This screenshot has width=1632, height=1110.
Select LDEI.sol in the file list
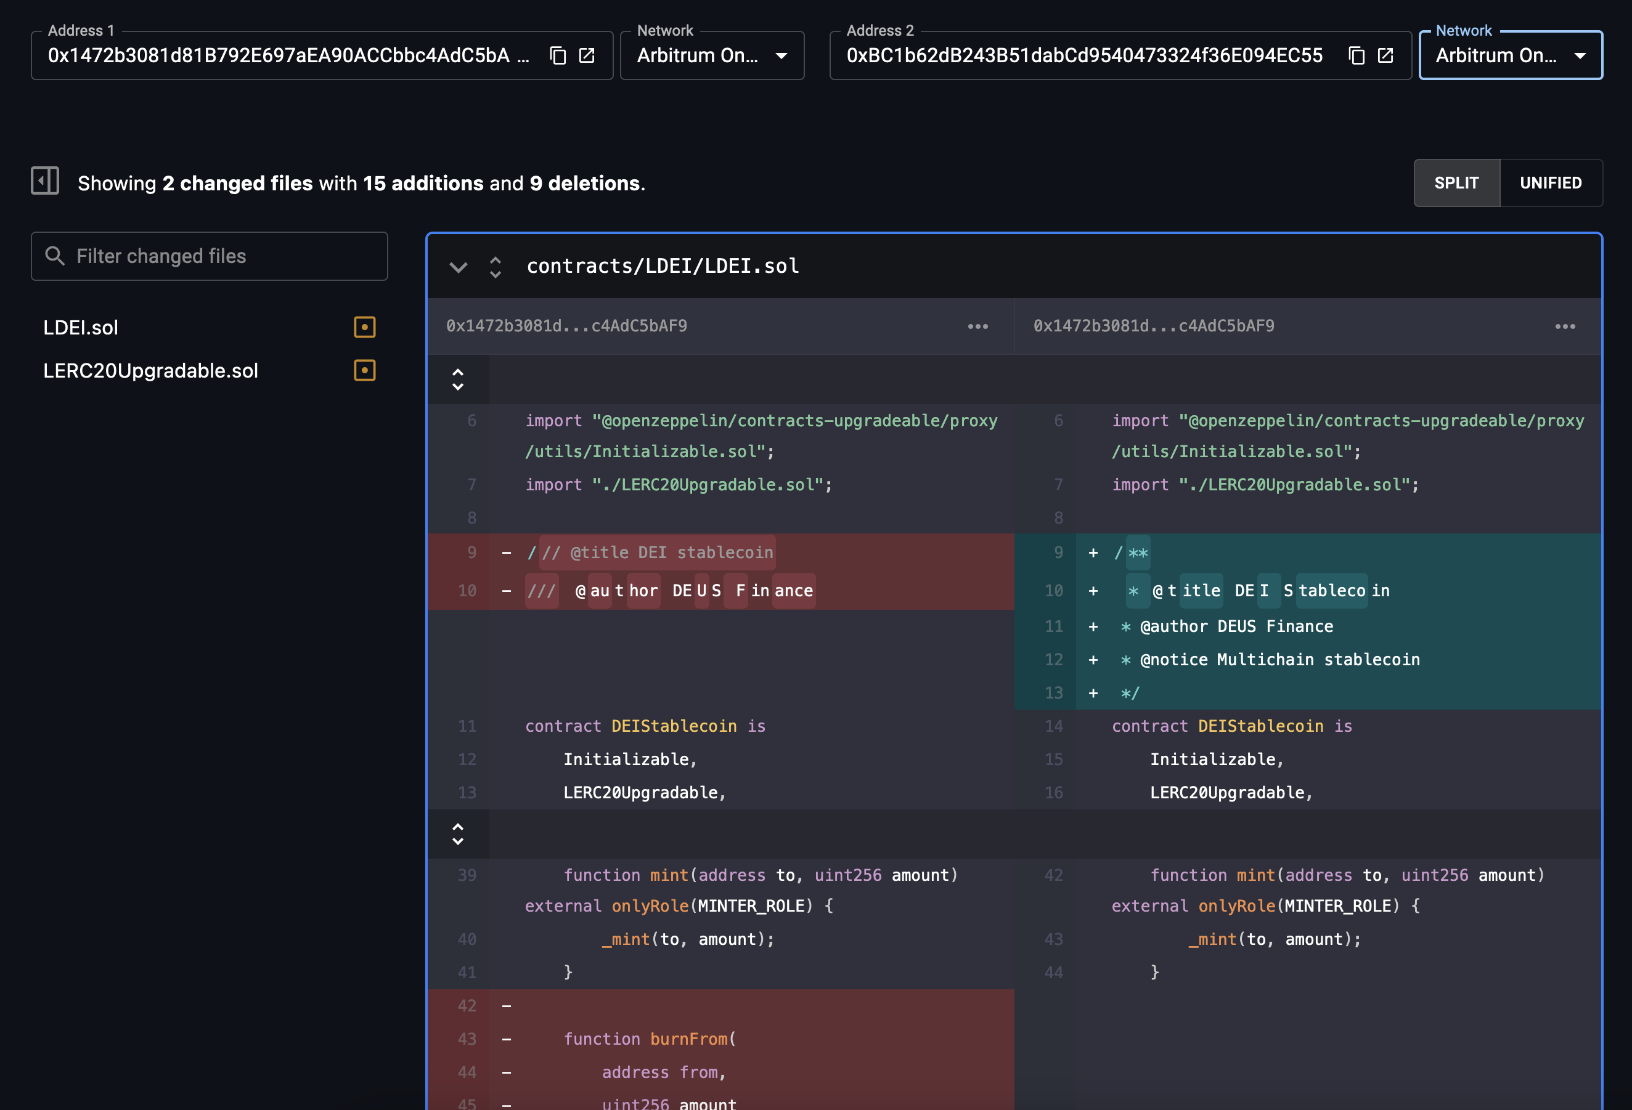point(80,327)
